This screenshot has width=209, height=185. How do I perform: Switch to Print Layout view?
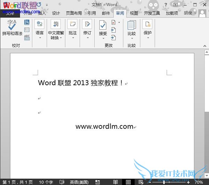[x=128, y=182]
